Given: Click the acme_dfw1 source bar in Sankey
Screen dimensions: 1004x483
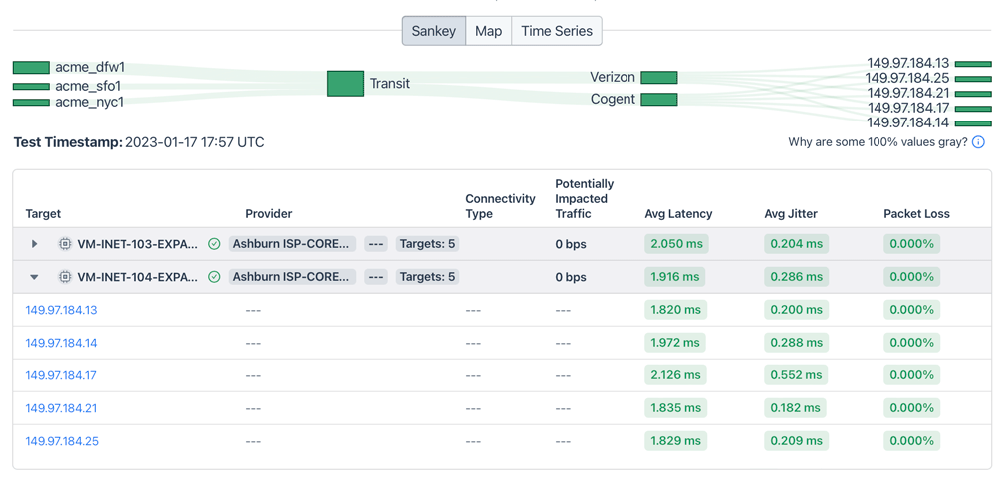Looking at the screenshot, I should (31, 68).
